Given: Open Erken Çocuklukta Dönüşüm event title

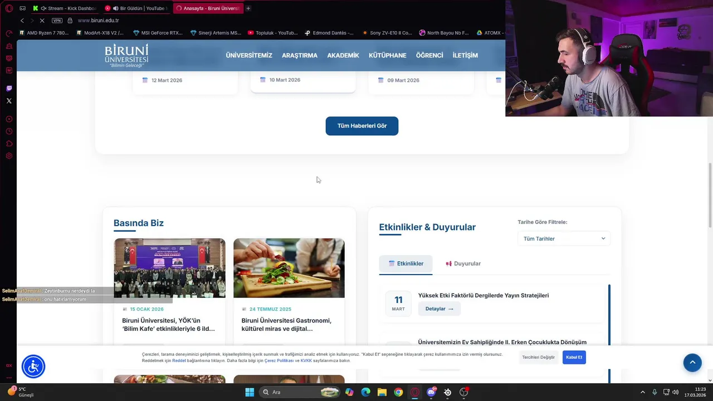Looking at the screenshot, I should click(502, 342).
